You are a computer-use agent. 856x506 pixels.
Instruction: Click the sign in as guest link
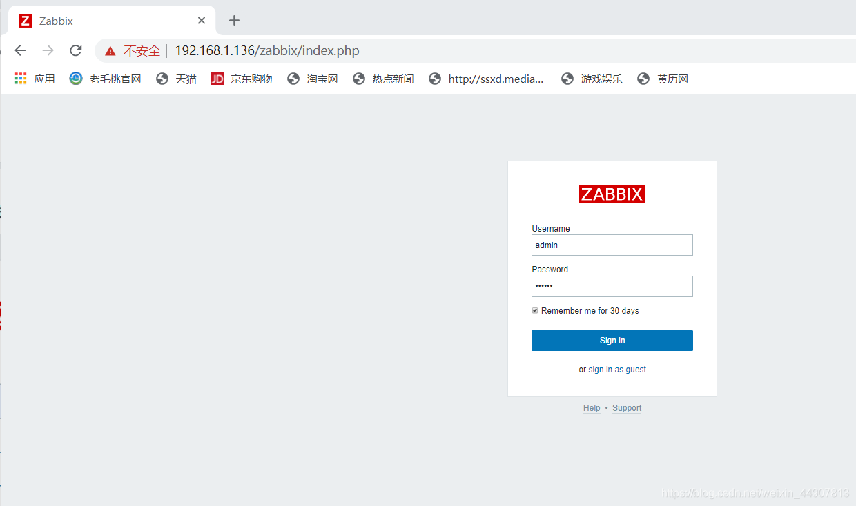pyautogui.click(x=617, y=370)
